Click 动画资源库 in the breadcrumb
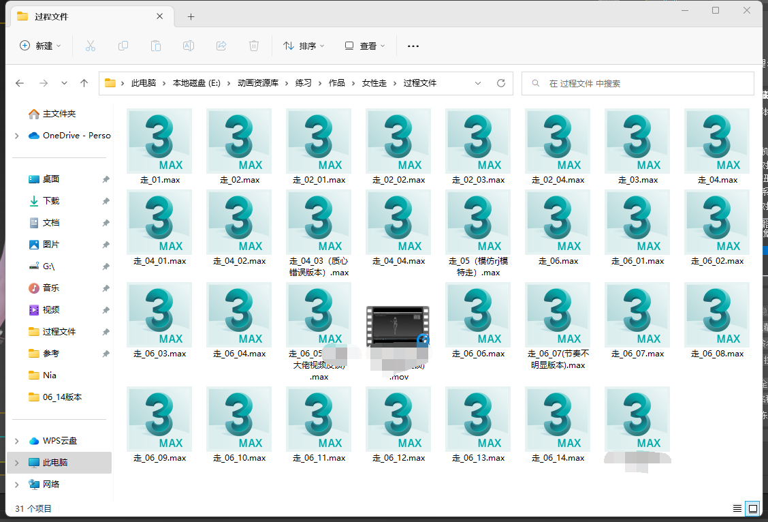The image size is (768, 522). click(x=258, y=83)
